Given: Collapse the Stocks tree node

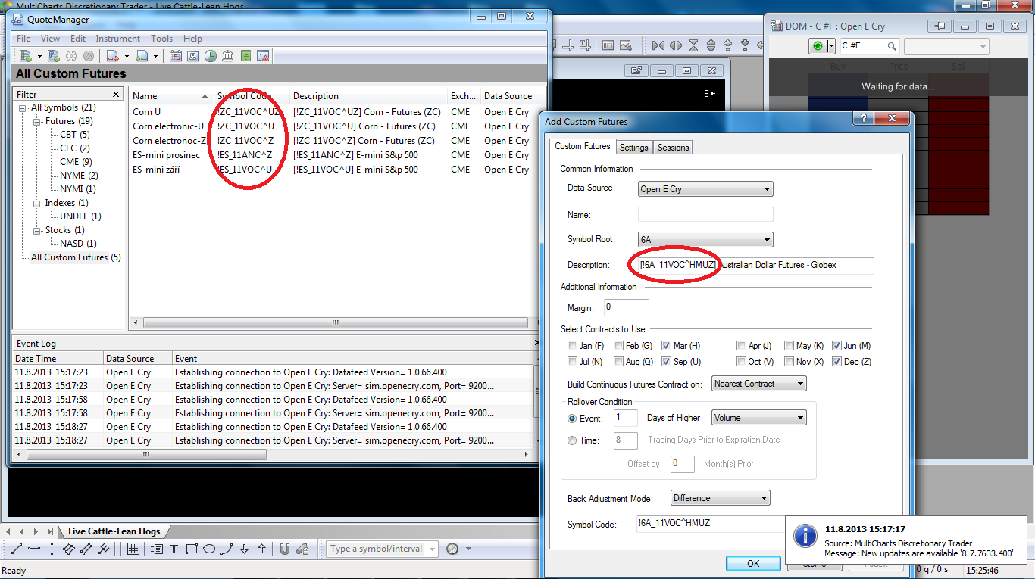Looking at the screenshot, I should point(36,230).
